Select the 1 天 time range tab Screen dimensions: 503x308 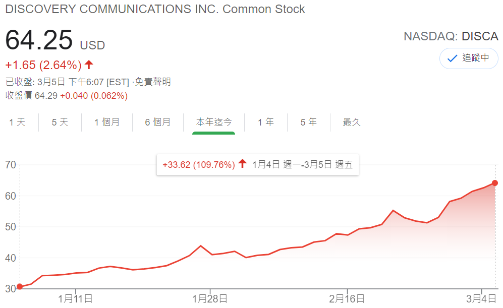click(x=17, y=122)
